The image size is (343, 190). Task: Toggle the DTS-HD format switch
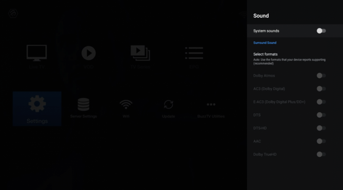[321, 128]
